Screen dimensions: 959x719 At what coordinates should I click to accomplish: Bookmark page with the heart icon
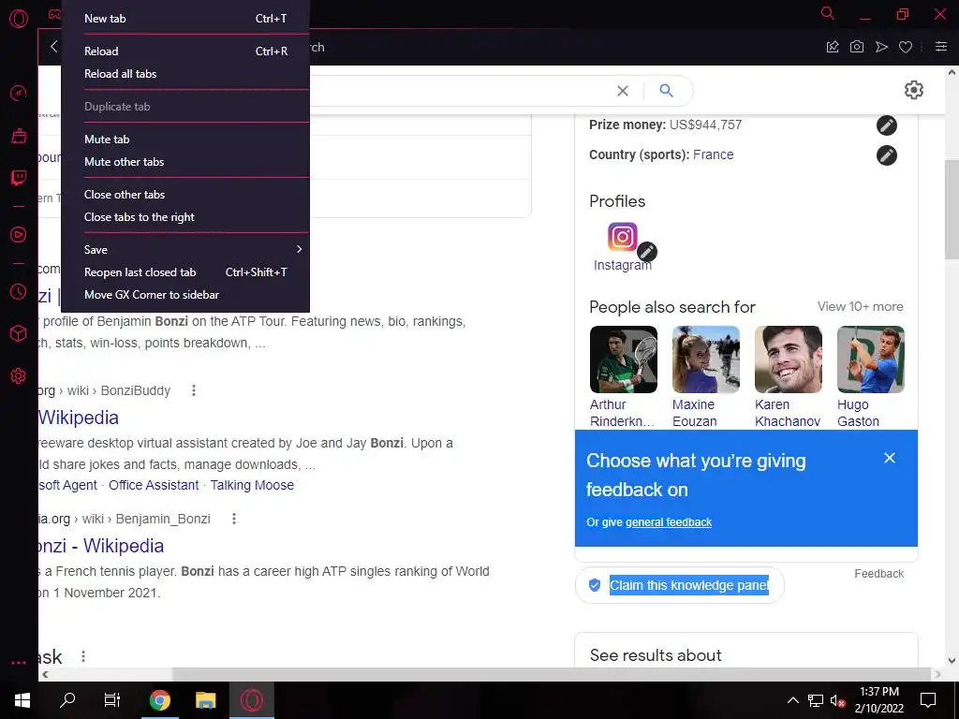point(906,47)
